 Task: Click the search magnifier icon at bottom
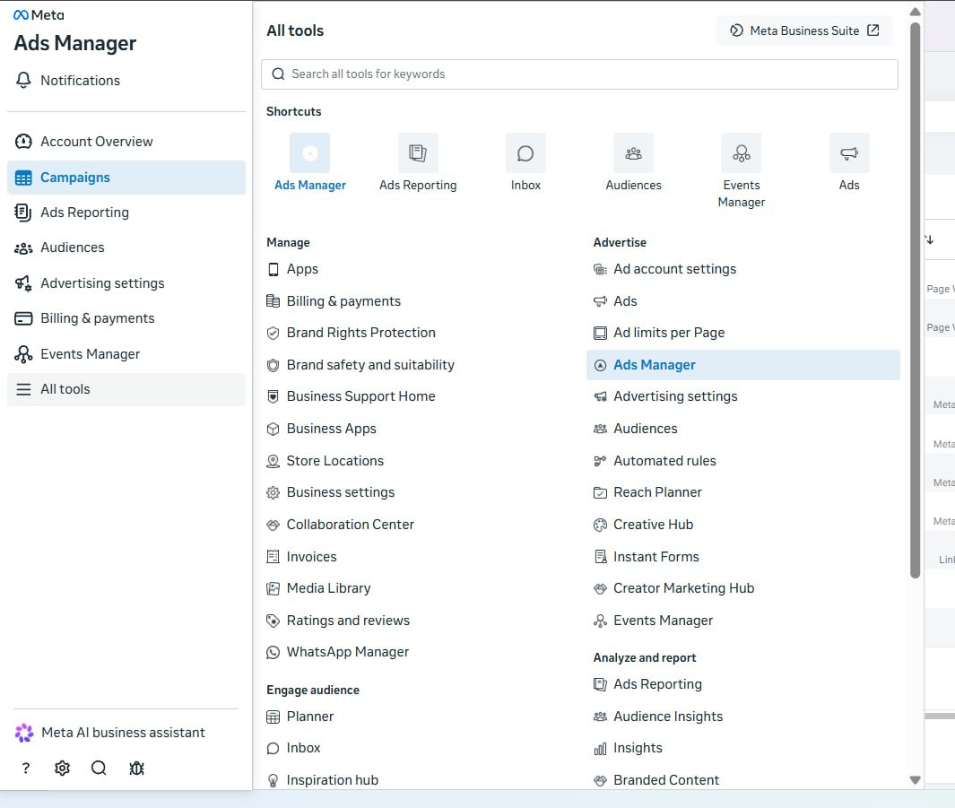click(99, 769)
